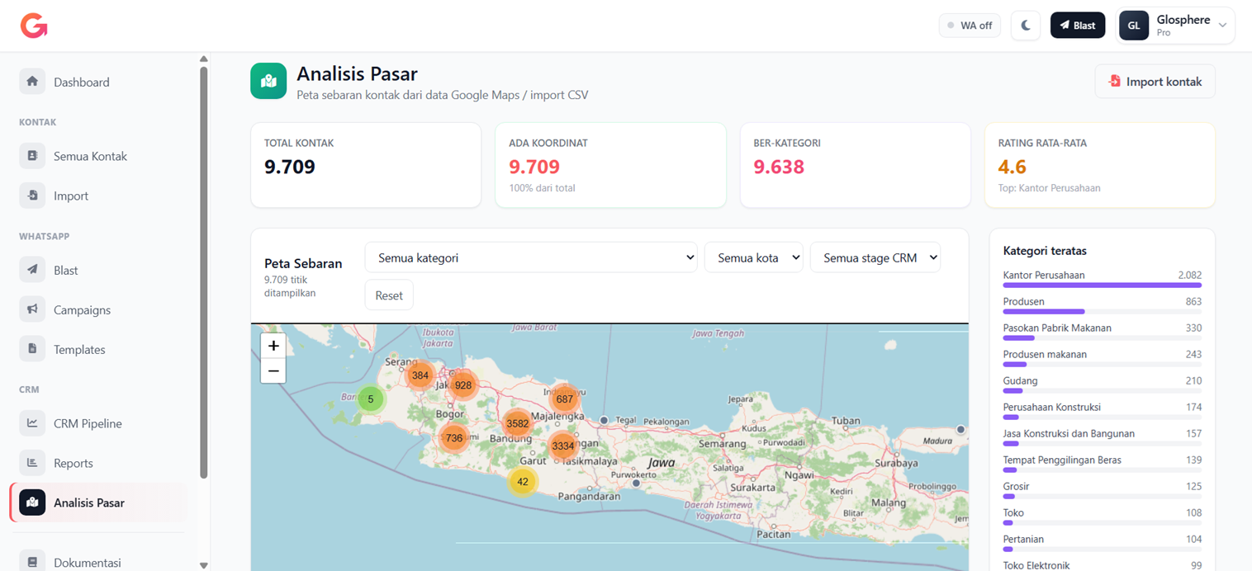Click the Dokumentasi book icon
The height and width of the screenshot is (571, 1252).
click(x=32, y=562)
